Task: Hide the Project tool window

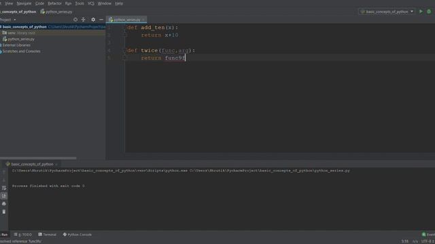Action: (x=101, y=20)
